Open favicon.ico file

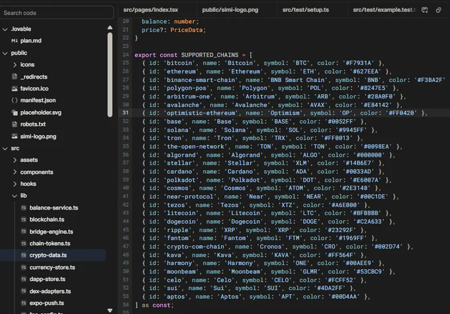34,89
